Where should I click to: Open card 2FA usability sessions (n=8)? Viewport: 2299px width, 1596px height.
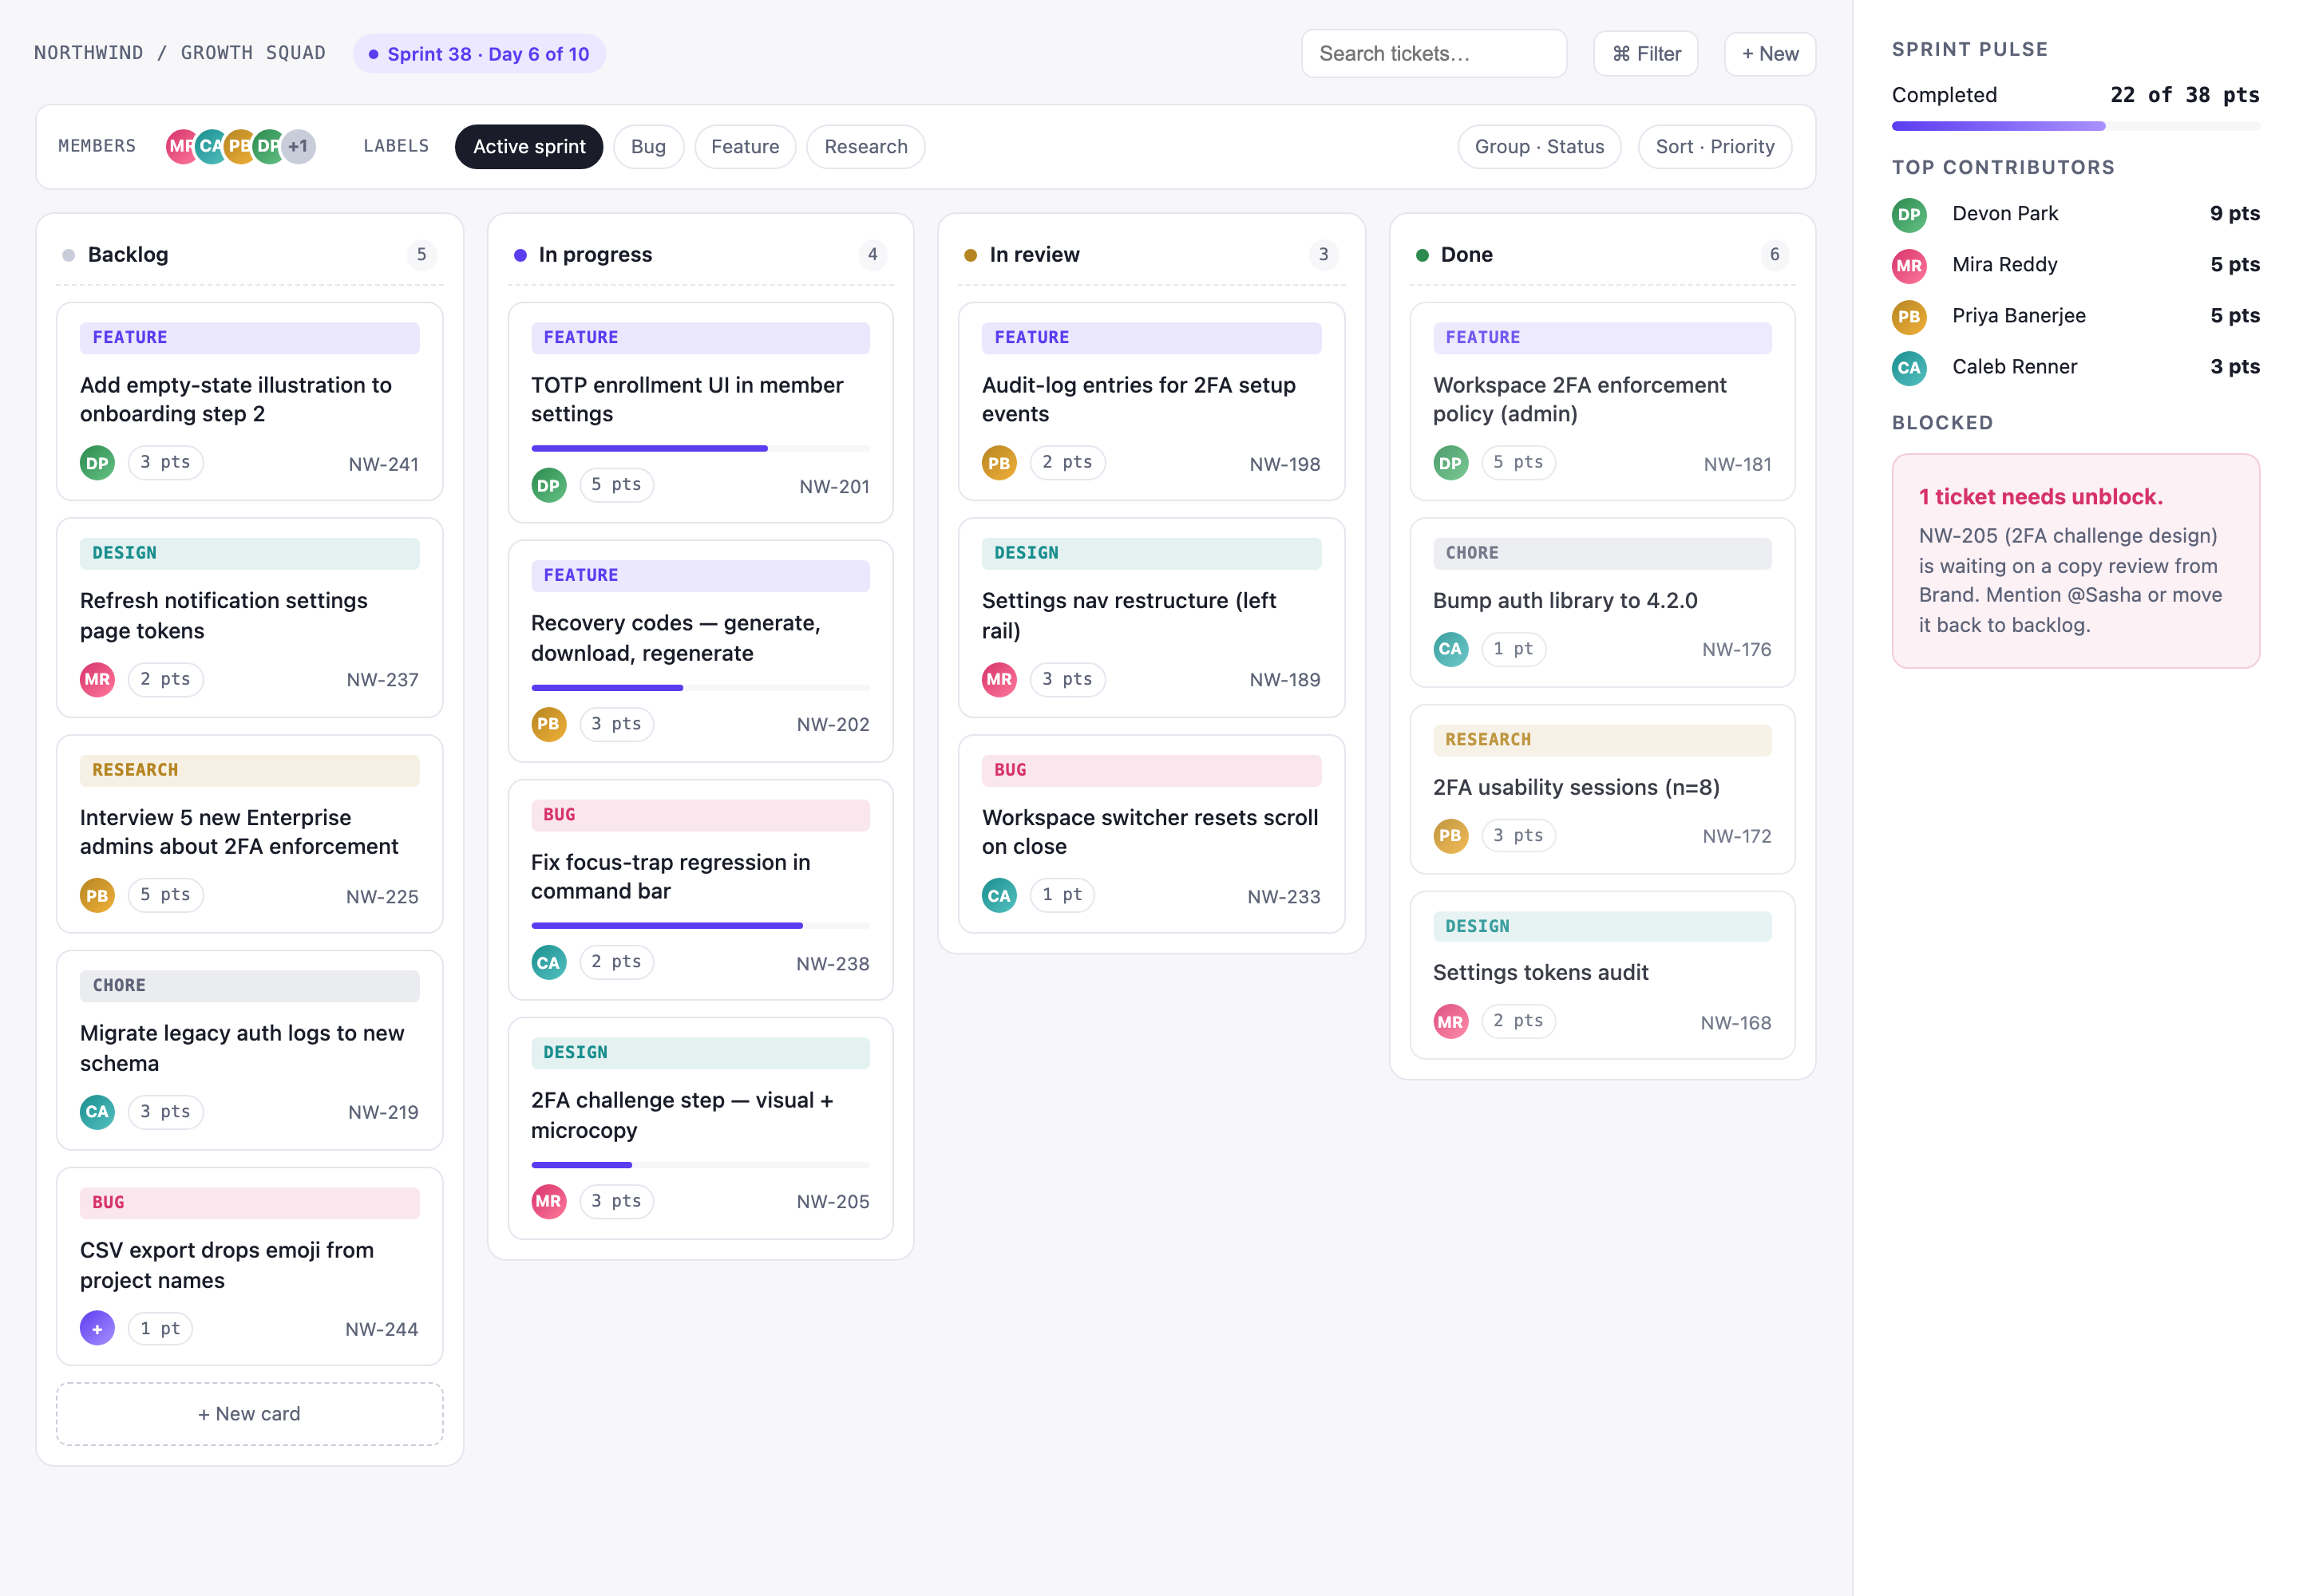(x=1603, y=789)
